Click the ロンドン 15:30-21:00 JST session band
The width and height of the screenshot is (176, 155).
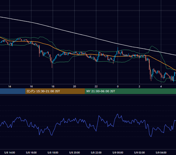click(55, 91)
